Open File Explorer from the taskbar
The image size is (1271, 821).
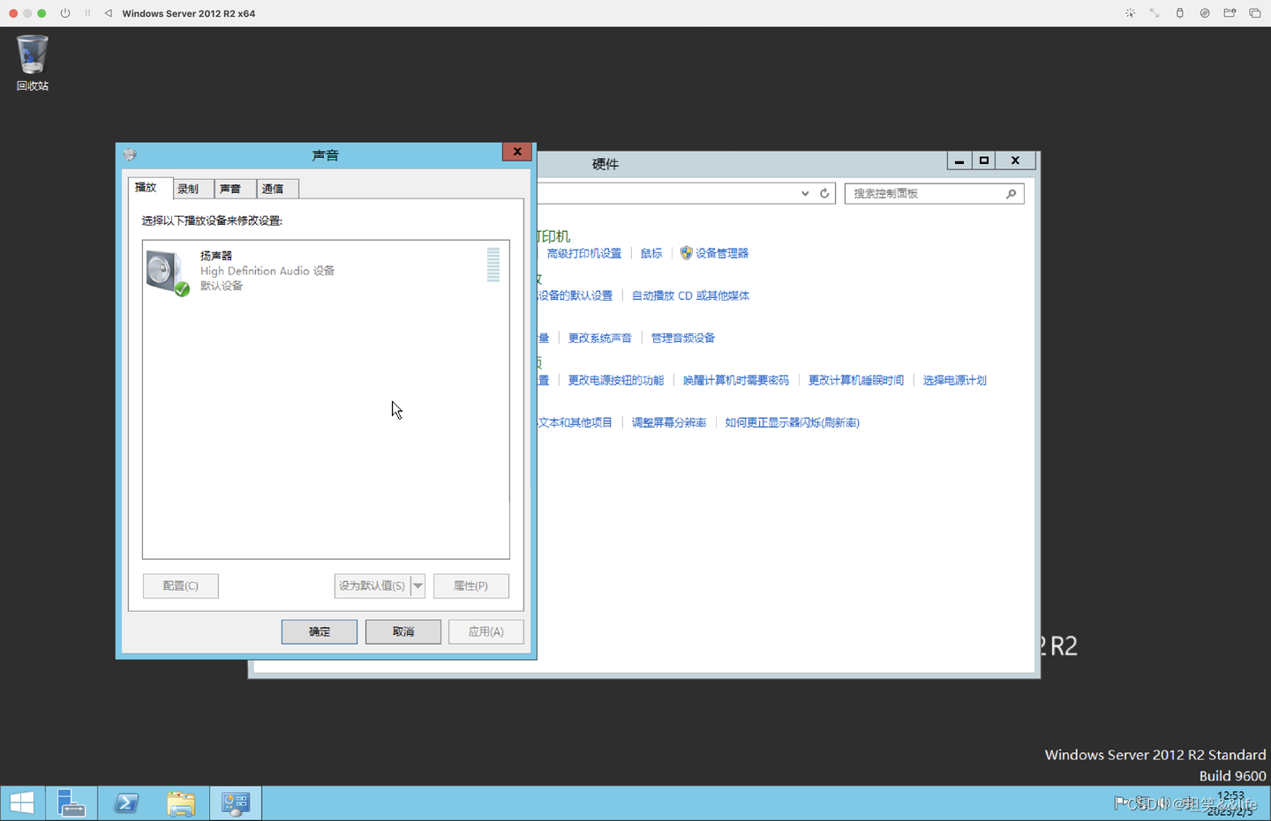[x=181, y=803]
